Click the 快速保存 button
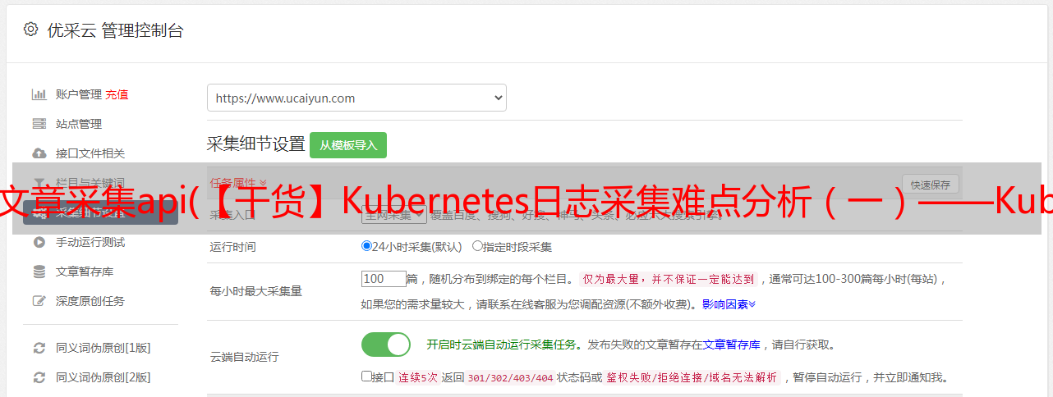The height and width of the screenshot is (397, 1053). click(930, 185)
